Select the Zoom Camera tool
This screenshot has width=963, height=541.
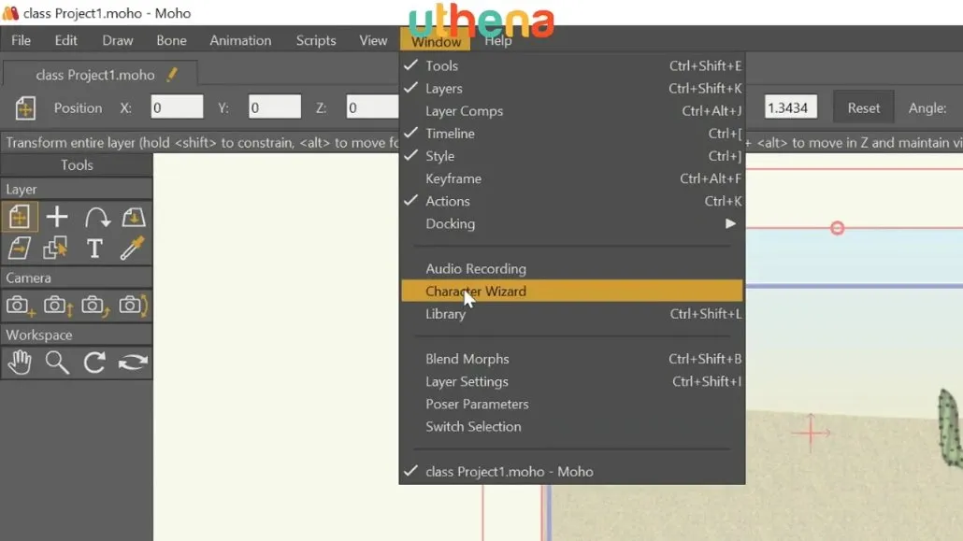[58, 306]
